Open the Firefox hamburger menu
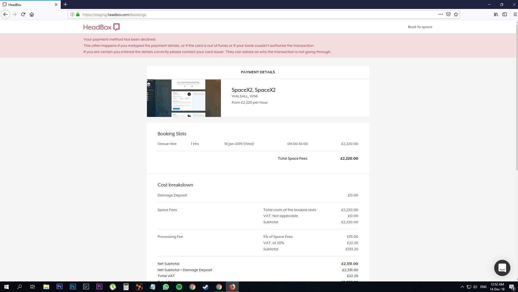Screen dimensions: 518x292 515,15
